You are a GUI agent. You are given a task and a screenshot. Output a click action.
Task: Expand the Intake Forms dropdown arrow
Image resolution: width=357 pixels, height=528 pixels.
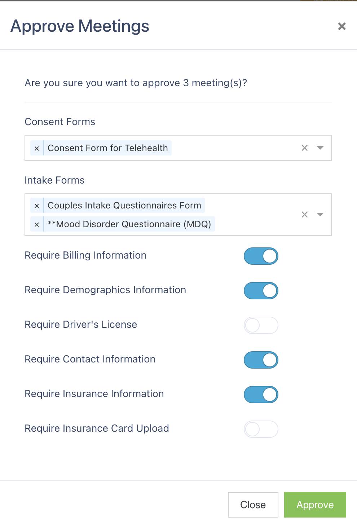pyautogui.click(x=320, y=215)
